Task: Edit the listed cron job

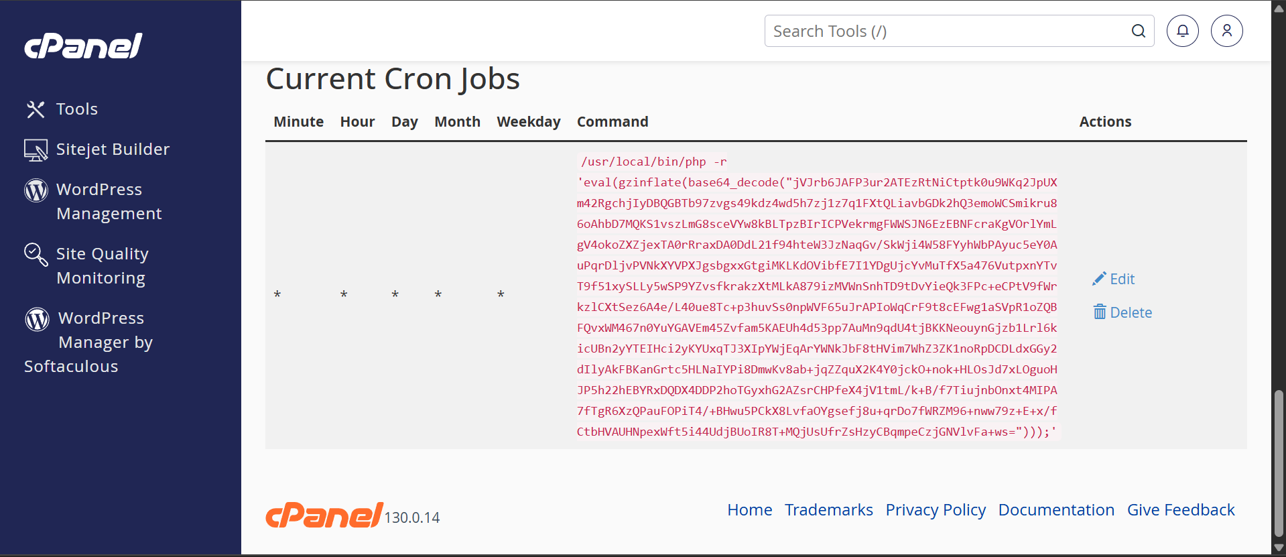Action: pos(1114,279)
